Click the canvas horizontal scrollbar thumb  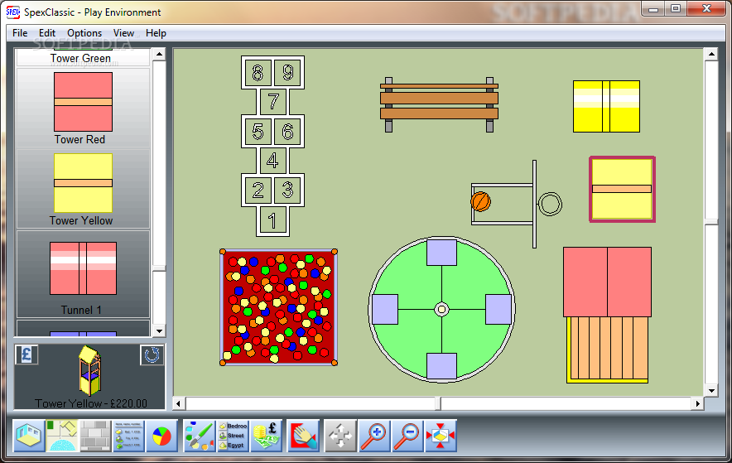(438, 403)
